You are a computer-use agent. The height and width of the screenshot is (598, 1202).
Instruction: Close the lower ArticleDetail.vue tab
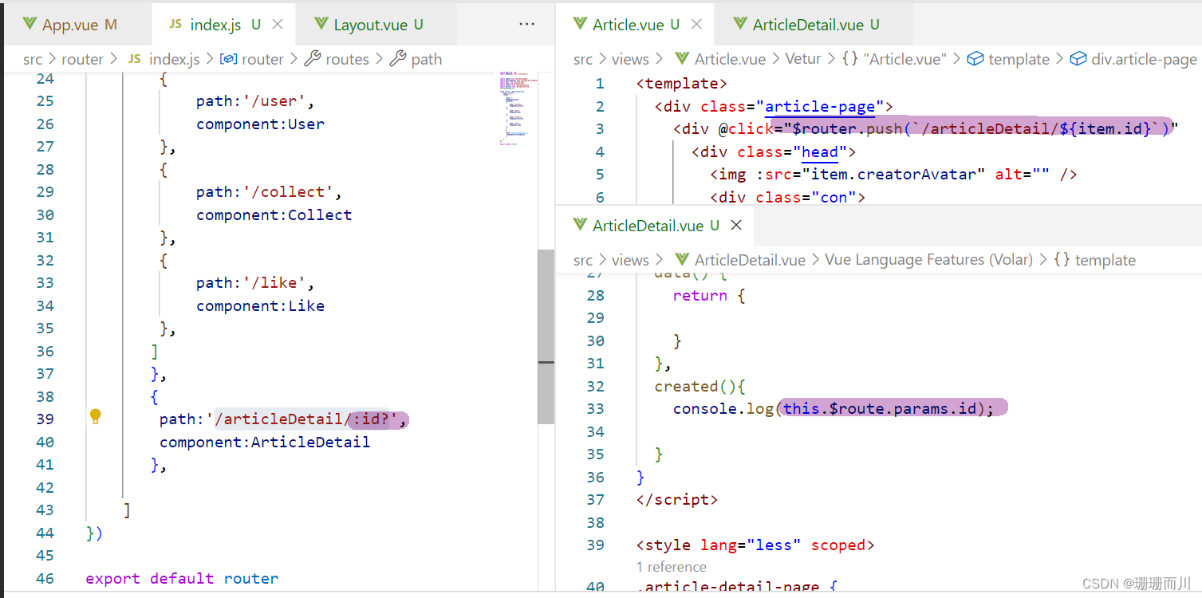pyautogui.click(x=736, y=226)
